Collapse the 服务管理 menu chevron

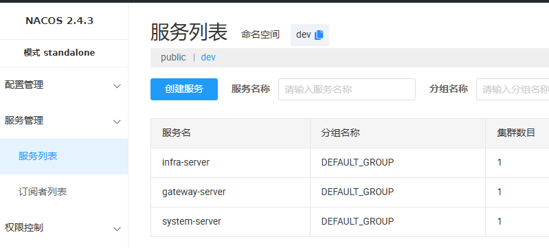tap(117, 122)
